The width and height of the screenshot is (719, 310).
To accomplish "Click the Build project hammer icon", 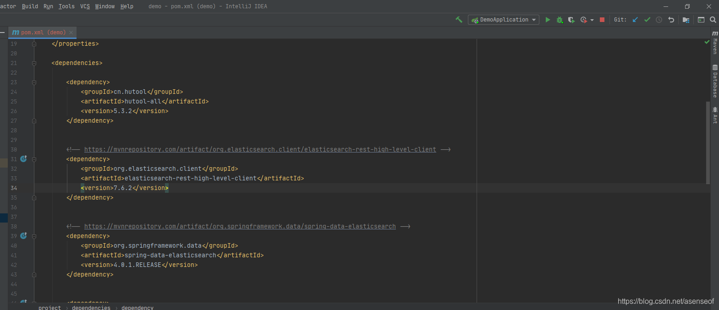I will pyautogui.click(x=459, y=20).
